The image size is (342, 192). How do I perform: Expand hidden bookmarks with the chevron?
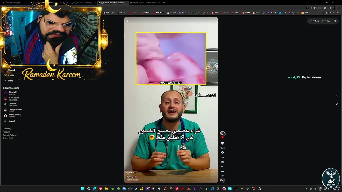point(321,13)
